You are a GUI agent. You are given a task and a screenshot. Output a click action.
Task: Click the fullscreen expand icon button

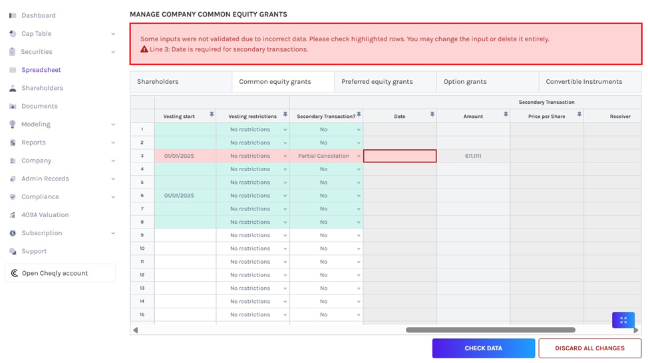click(623, 320)
